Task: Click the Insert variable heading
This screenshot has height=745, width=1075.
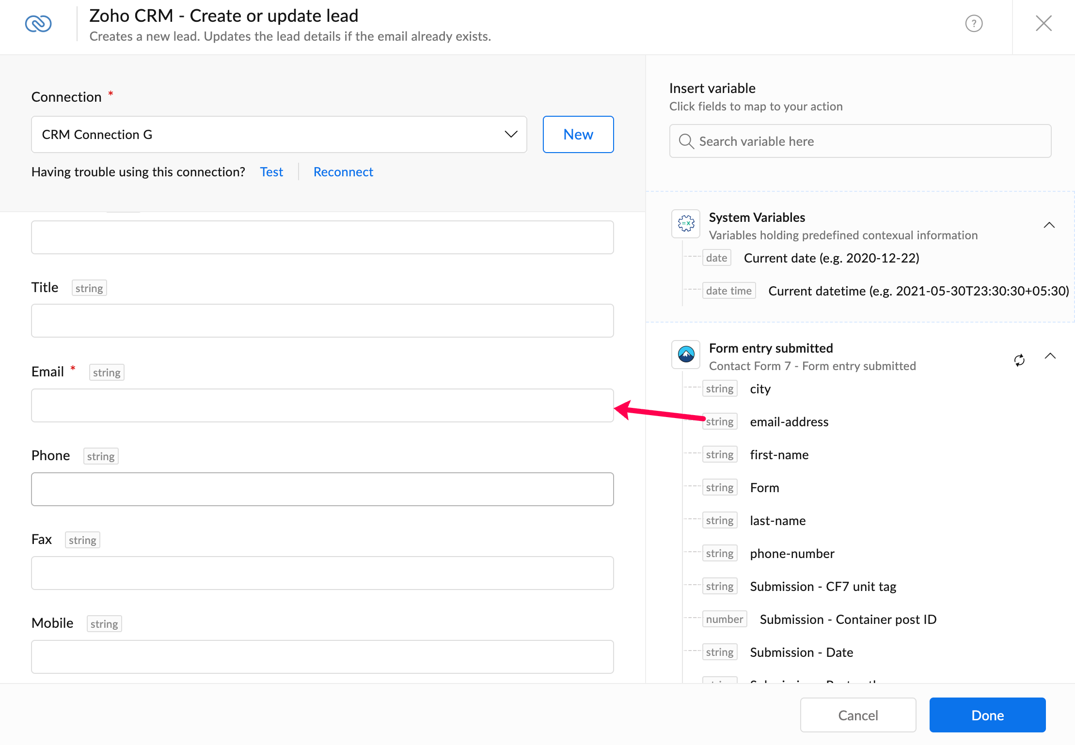Action: [712, 88]
